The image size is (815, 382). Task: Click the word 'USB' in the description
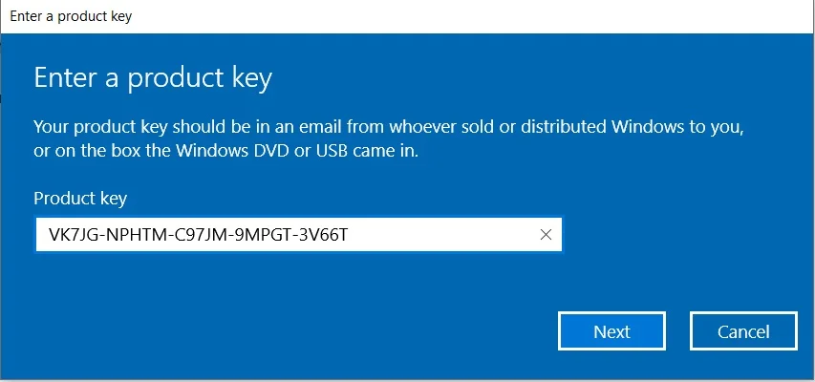point(302,153)
